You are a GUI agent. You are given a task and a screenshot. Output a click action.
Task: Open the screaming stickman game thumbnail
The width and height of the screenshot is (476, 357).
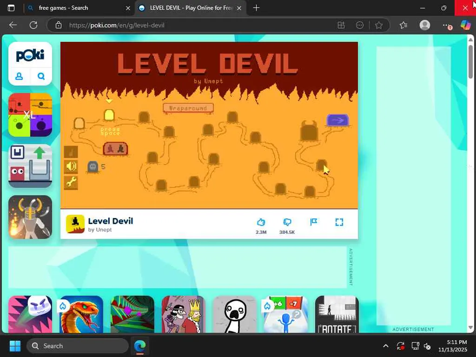pyautogui.click(x=235, y=314)
